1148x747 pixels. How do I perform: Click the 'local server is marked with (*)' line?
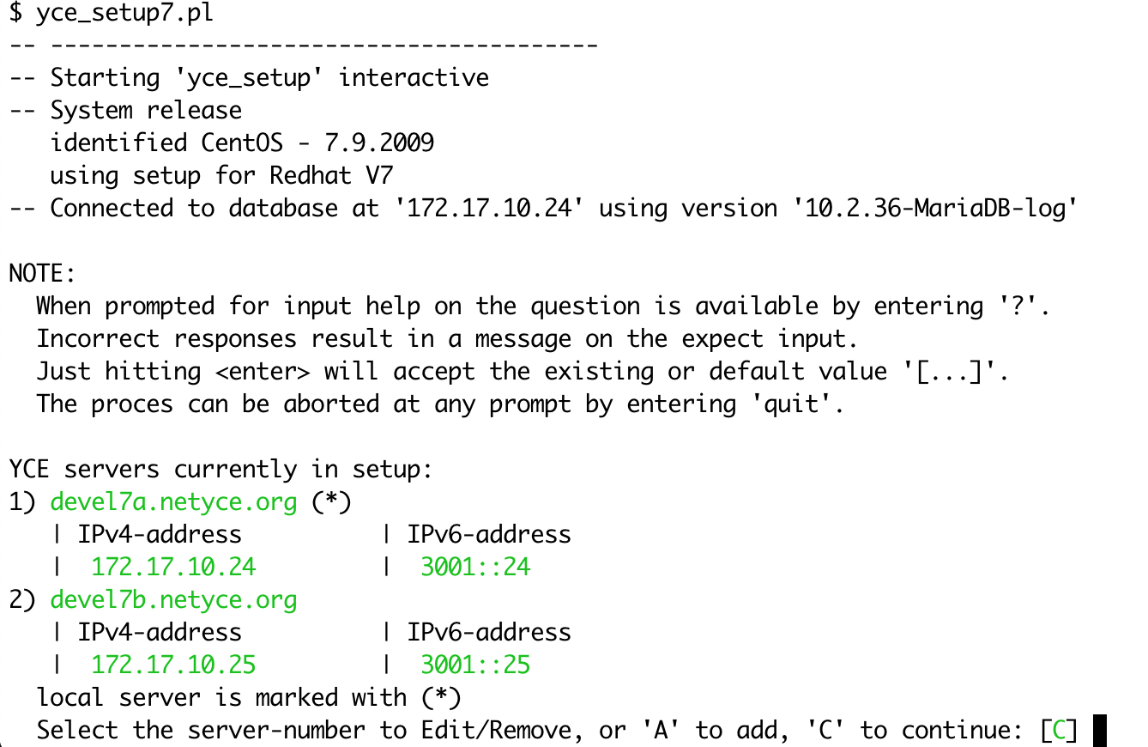pos(249,697)
